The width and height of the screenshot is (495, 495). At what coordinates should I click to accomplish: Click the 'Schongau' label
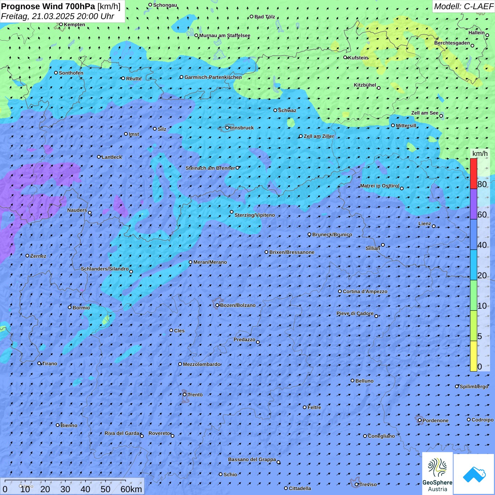point(165,5)
